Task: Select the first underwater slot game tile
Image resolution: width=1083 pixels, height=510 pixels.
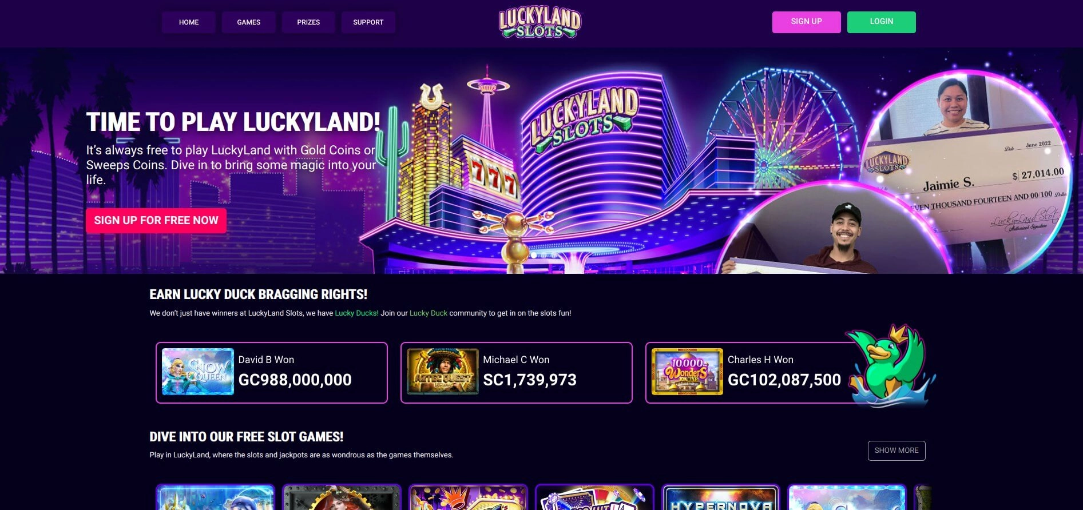Action: pos(215,497)
